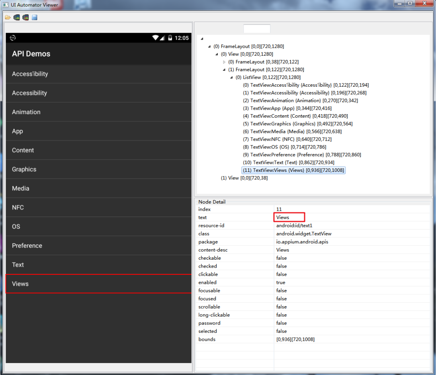
Task: Click OS item in the phone screenshot
Action: tap(98, 227)
